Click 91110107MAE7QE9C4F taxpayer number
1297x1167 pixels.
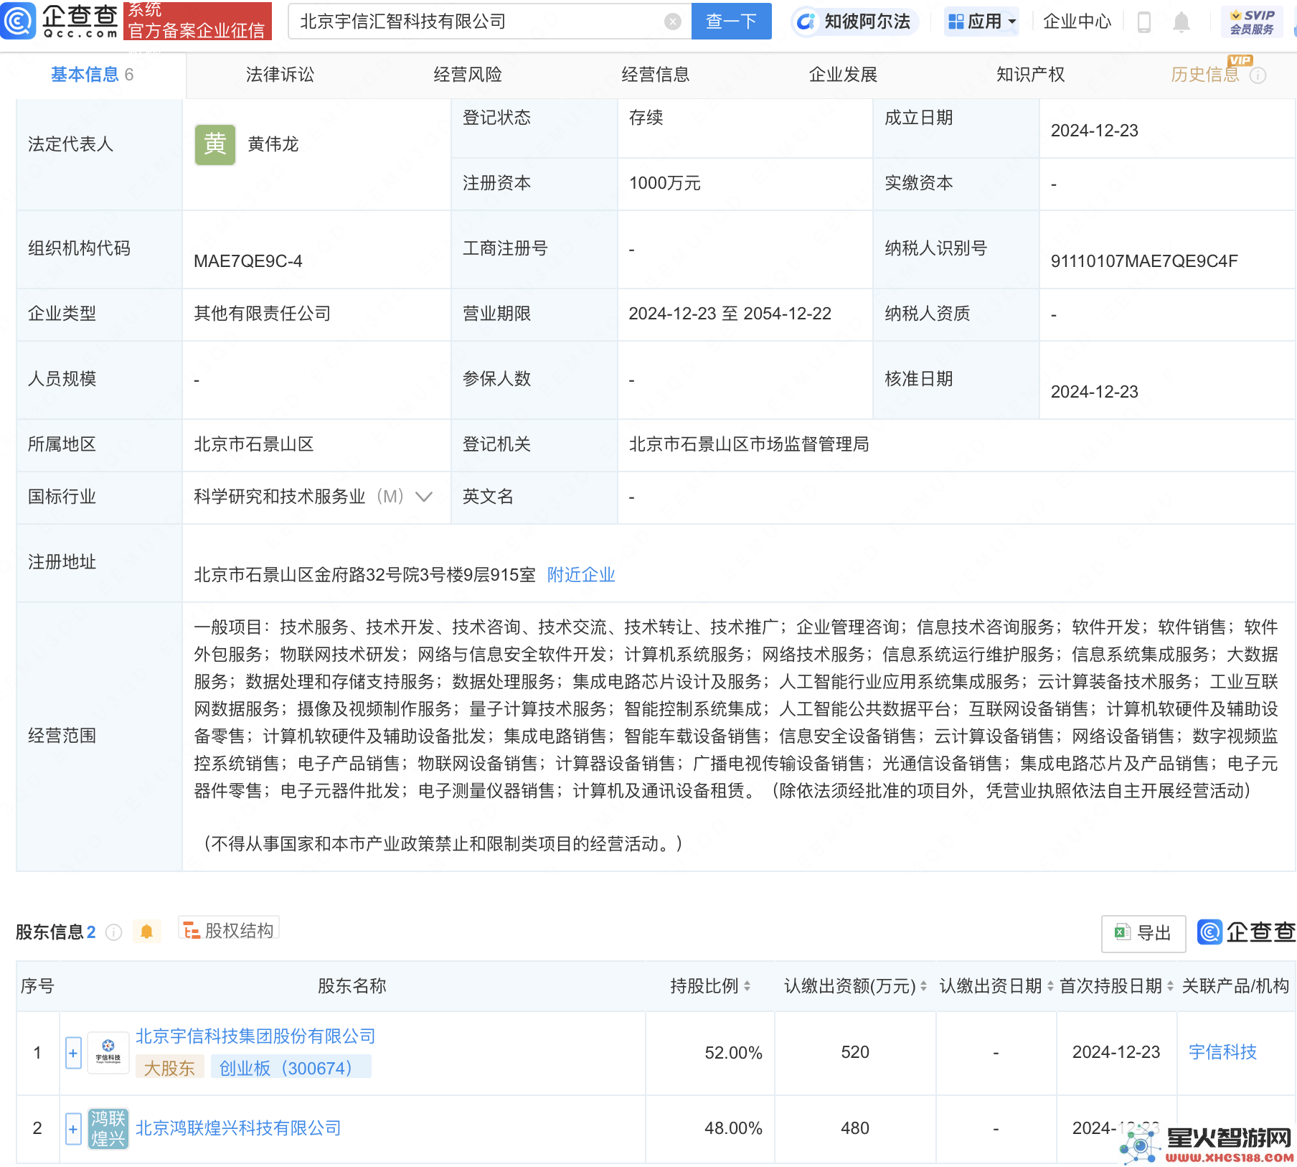pyautogui.click(x=1144, y=261)
